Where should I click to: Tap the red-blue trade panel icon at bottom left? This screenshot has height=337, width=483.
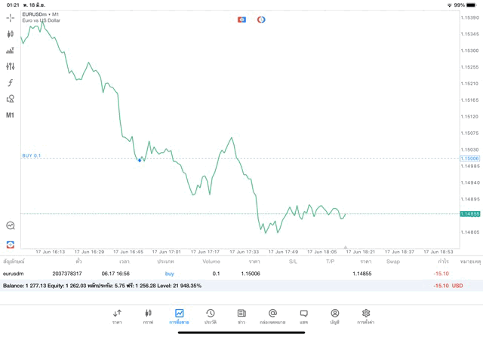tap(11, 244)
